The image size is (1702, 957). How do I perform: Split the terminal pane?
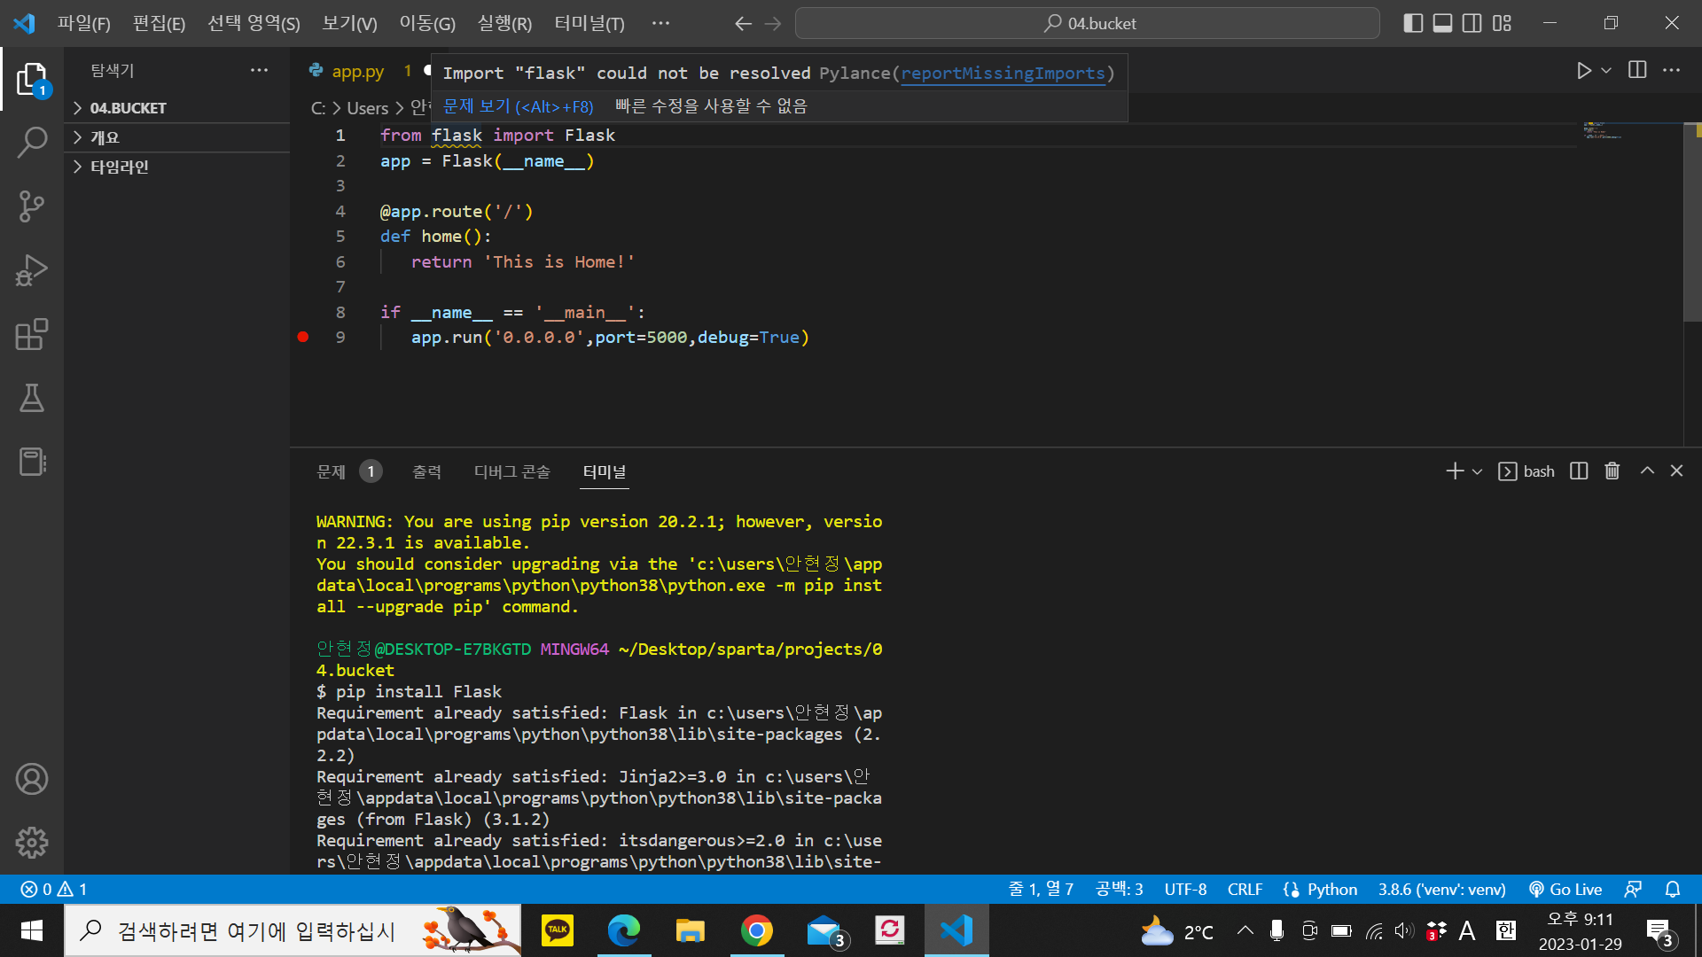pos(1579,471)
